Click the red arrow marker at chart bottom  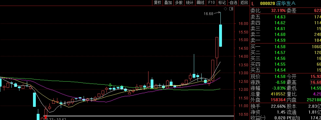46,117
